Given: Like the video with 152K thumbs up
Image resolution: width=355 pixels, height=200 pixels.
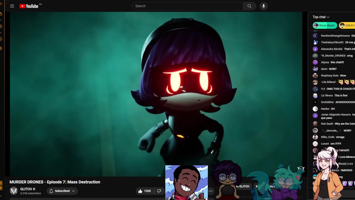Looking at the screenshot, I should point(144,191).
